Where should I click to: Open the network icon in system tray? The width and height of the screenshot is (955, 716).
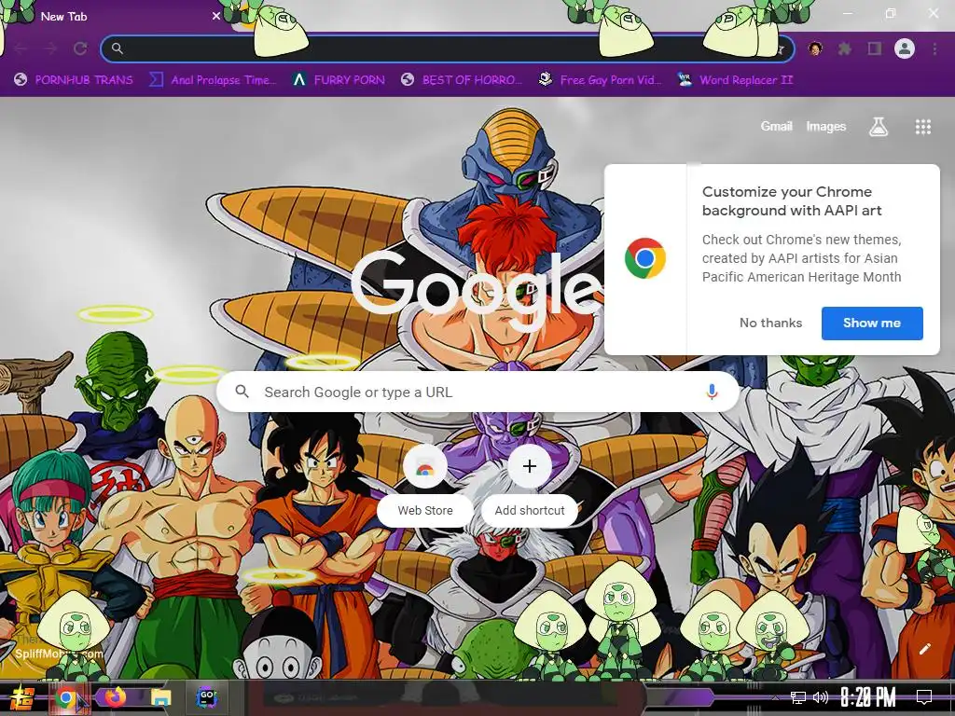pos(797,697)
